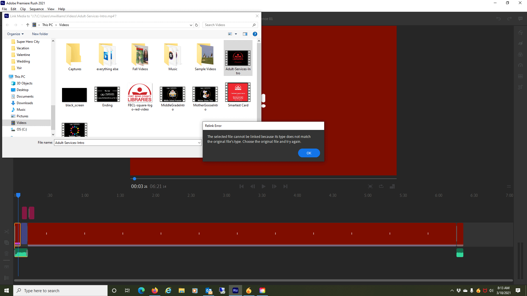
Task: Open the Sequence menu
Action: pyautogui.click(x=37, y=9)
